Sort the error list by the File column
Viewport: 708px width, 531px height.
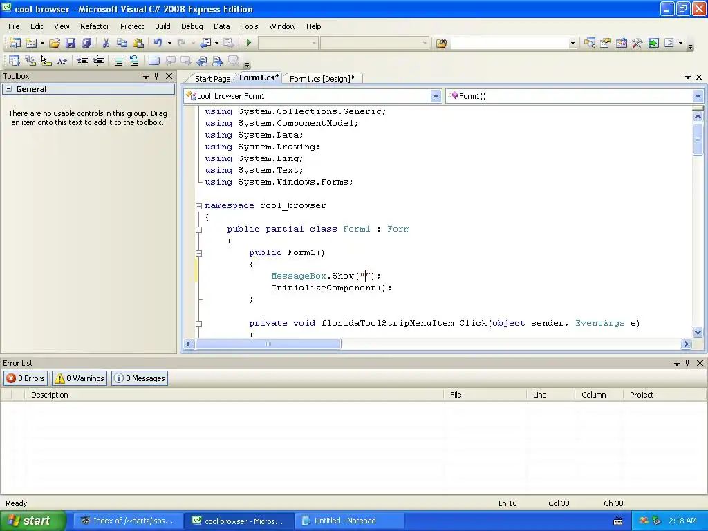click(485, 395)
